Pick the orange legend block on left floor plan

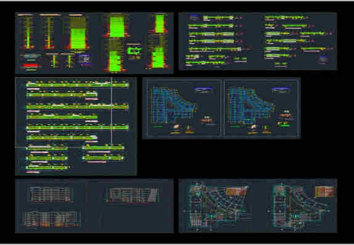point(236,191)
